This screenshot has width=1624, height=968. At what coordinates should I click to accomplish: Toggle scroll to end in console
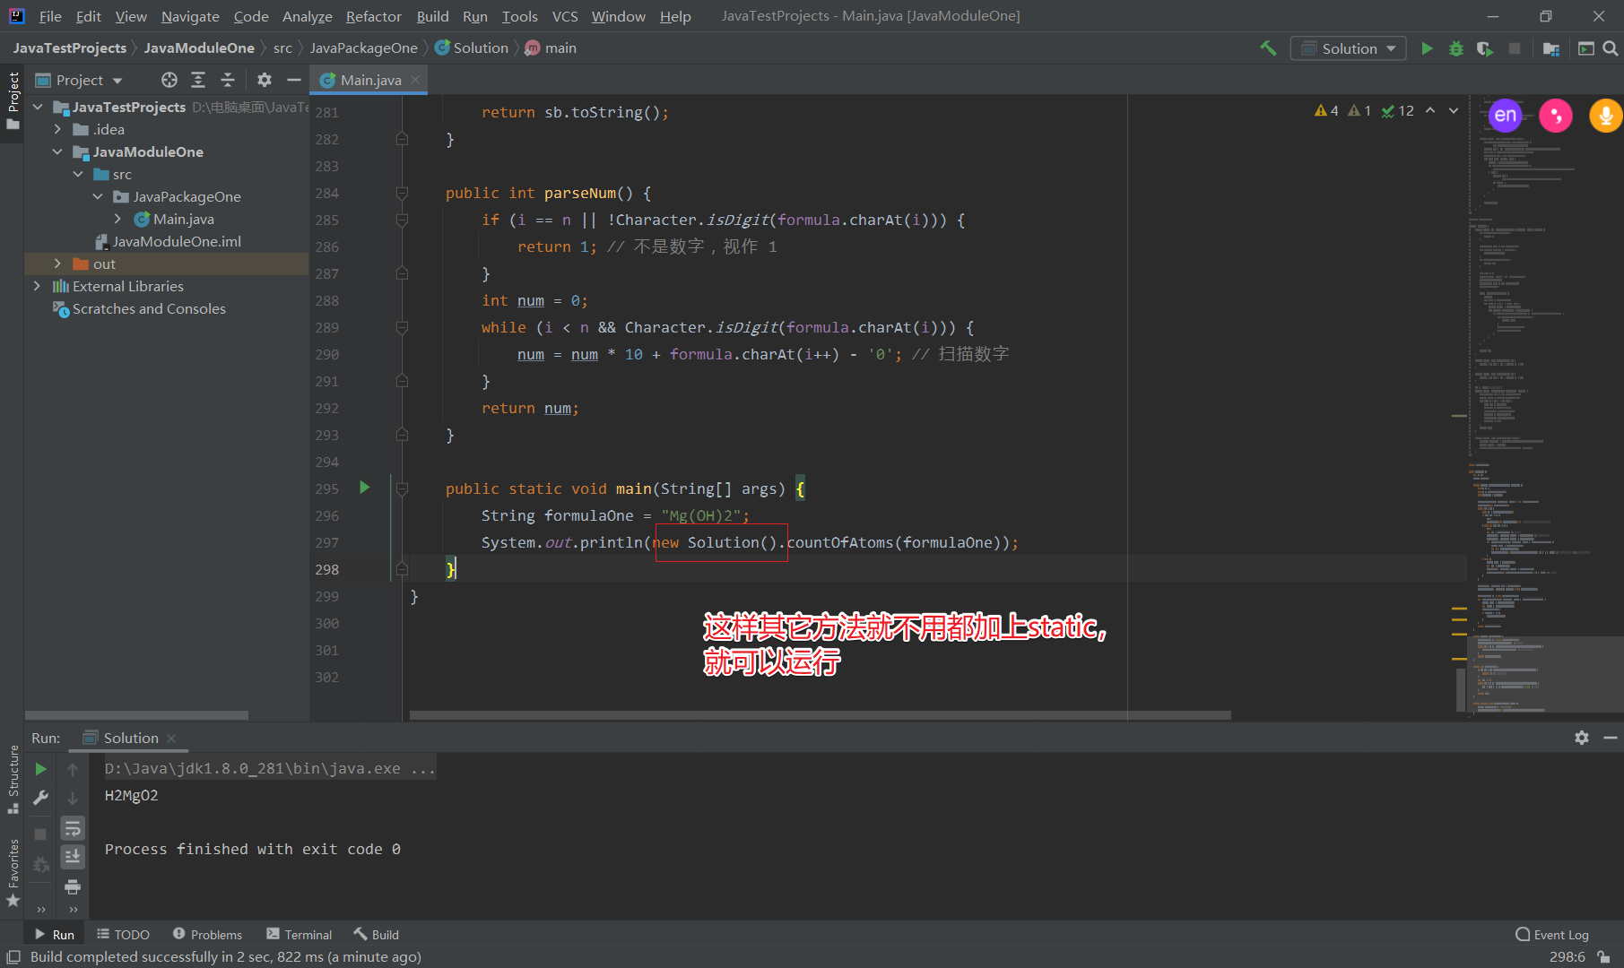[73, 857]
